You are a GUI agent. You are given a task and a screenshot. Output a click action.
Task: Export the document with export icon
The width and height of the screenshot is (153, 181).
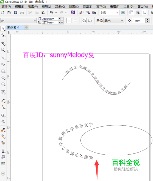click(88, 13)
